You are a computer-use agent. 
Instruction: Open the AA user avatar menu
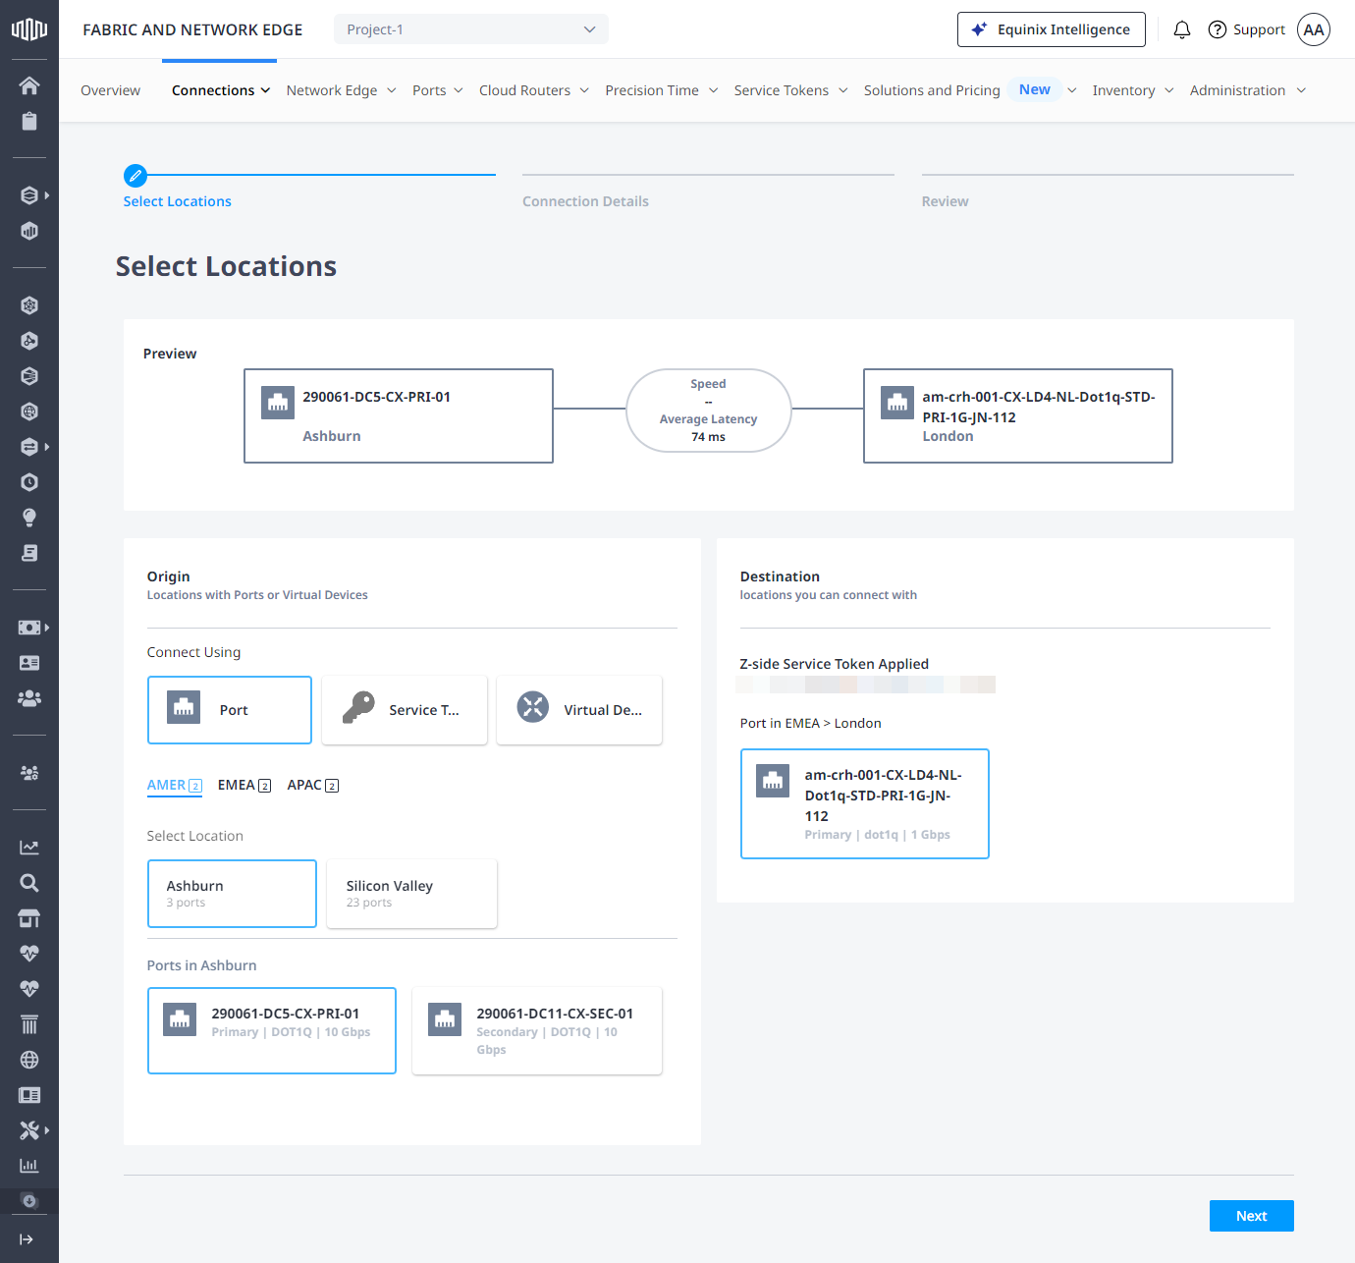point(1314,29)
